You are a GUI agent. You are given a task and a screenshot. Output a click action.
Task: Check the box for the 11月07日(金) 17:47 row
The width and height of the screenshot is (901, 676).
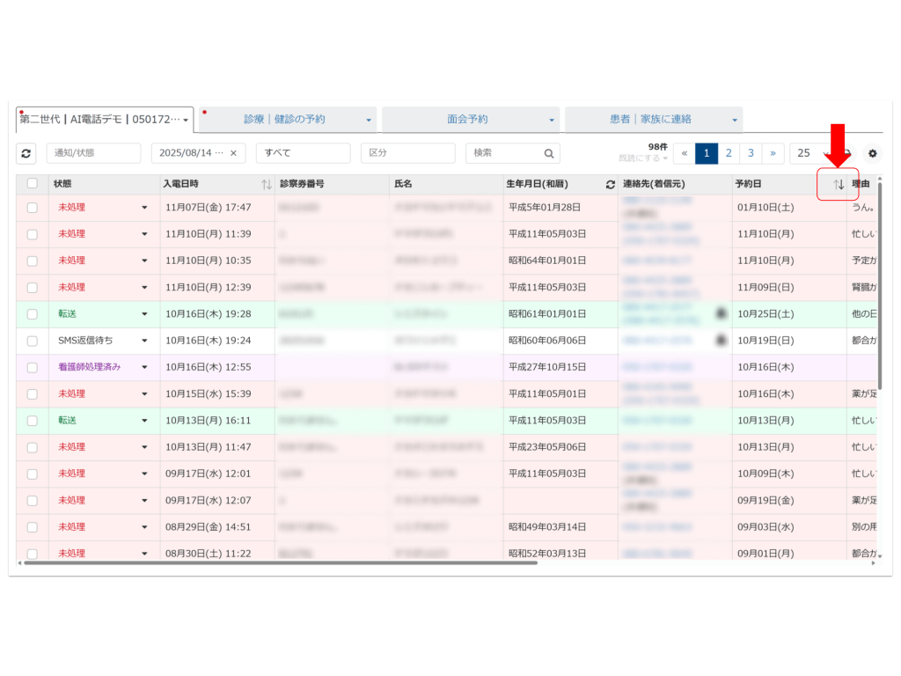click(33, 208)
